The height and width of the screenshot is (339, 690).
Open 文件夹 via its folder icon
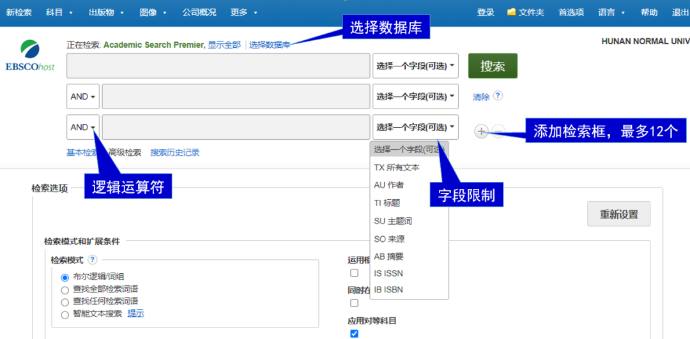[x=511, y=12]
